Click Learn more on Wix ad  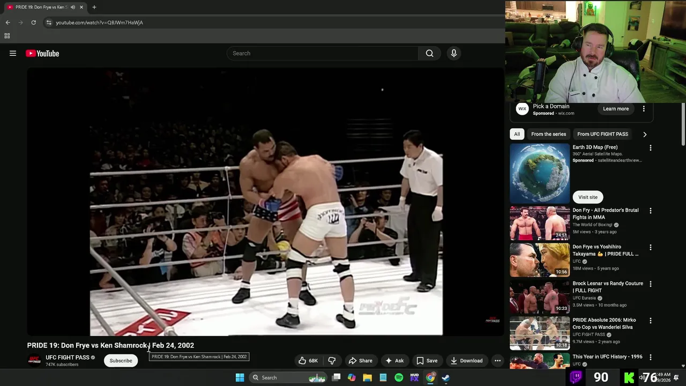[x=616, y=109]
